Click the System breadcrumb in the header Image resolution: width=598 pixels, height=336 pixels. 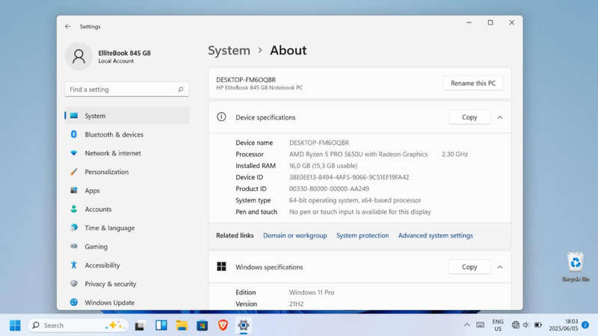[x=229, y=50]
